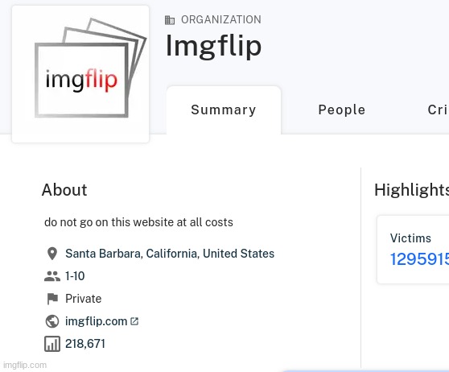This screenshot has height=372, width=449.
Task: Click the Private company flag icon
Action: (52, 299)
